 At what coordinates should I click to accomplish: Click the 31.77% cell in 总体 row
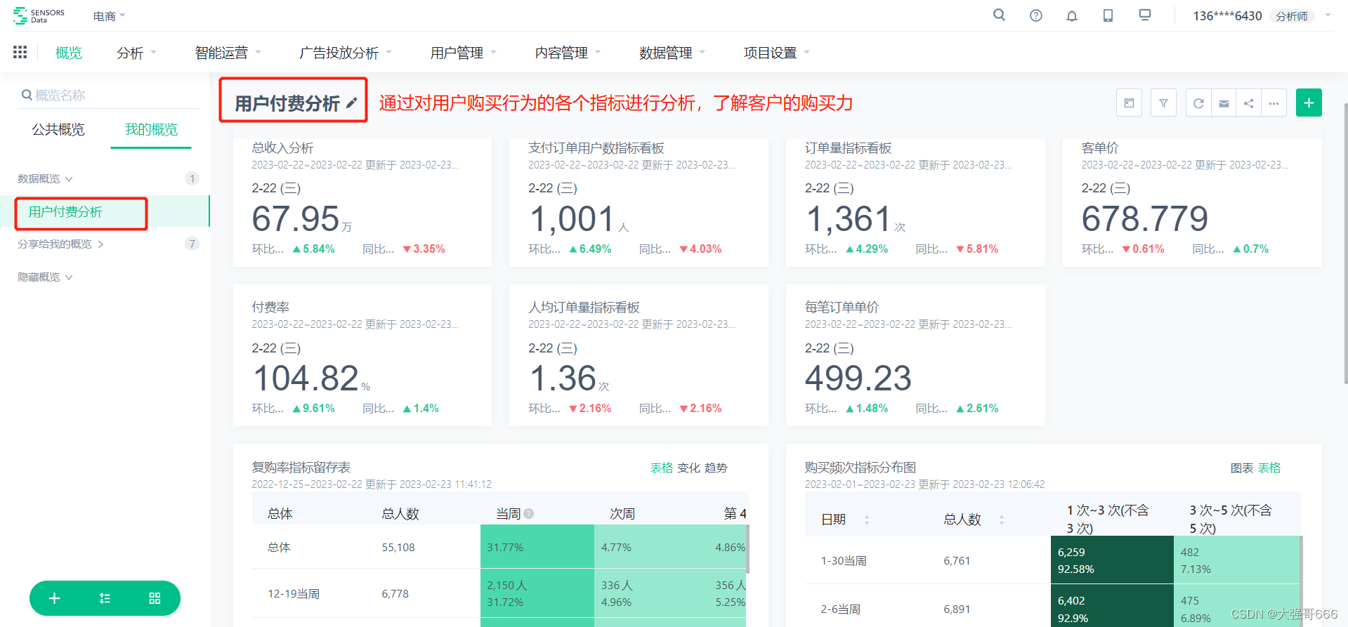537,547
